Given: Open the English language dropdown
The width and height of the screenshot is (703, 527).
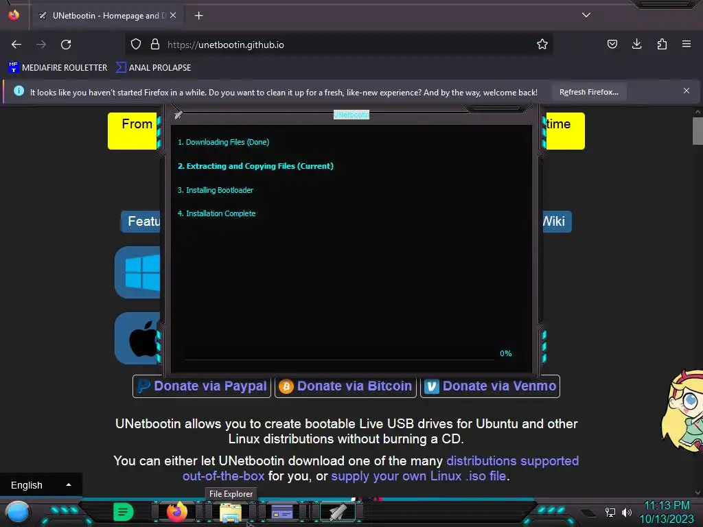Looking at the screenshot, I should click(x=41, y=485).
